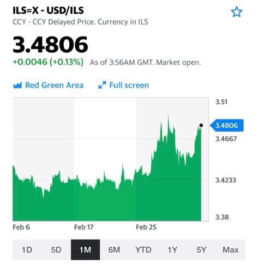Viewport: 258px width, 268px height.
Task: Click the Full screen expand arrows icon
Action: pos(102,85)
